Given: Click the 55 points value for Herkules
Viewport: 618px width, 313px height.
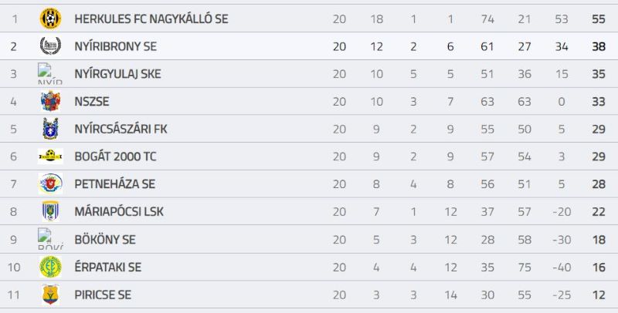Looking at the screenshot, I should coord(598,19).
